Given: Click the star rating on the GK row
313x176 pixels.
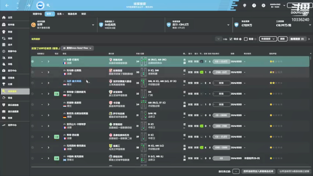Looking at the screenshot, I should (276, 94).
